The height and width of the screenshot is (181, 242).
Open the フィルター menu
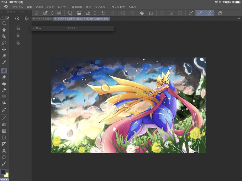coord(101,7)
